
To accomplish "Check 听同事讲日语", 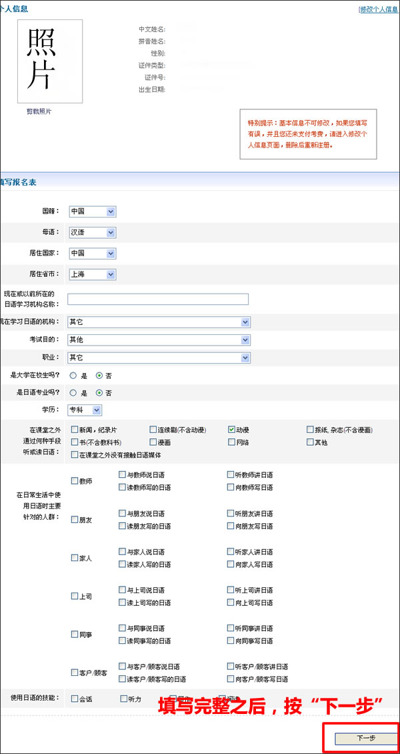I will (x=231, y=628).
